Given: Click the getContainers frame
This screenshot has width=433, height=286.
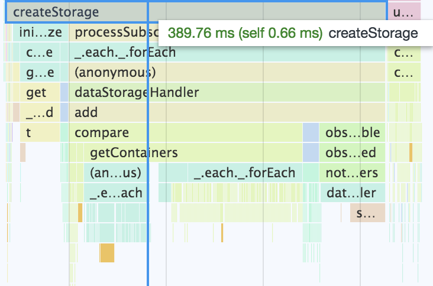Looking at the screenshot, I should click(x=193, y=153).
